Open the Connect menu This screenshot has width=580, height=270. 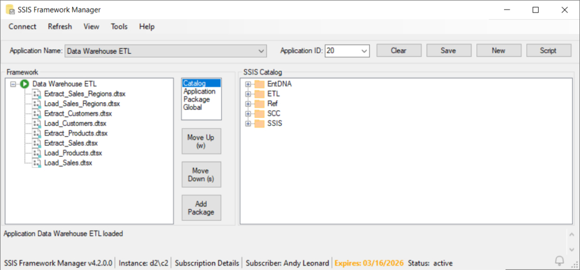point(23,27)
